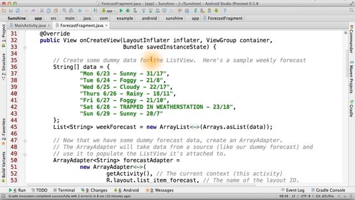Image resolution: width=355 pixels, height=200 pixels.
Task: Open the TODO tool window
Action: pos(39,190)
